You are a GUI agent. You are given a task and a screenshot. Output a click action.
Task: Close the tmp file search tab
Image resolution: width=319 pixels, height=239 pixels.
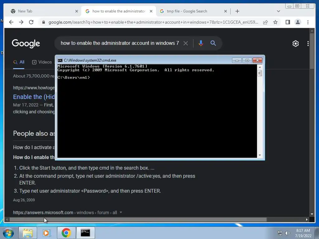pyautogui.click(x=226, y=11)
